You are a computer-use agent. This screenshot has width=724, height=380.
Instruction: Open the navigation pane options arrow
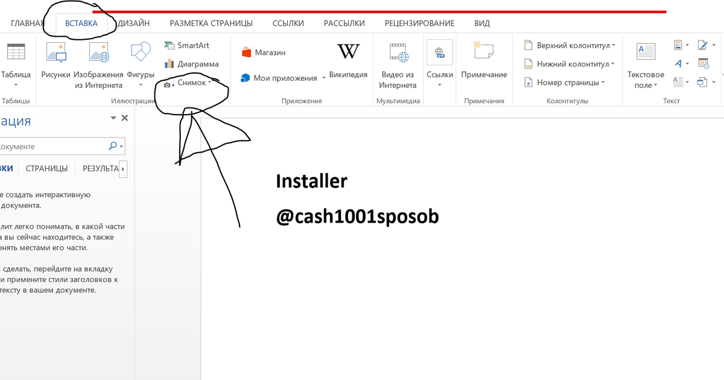coord(113,118)
